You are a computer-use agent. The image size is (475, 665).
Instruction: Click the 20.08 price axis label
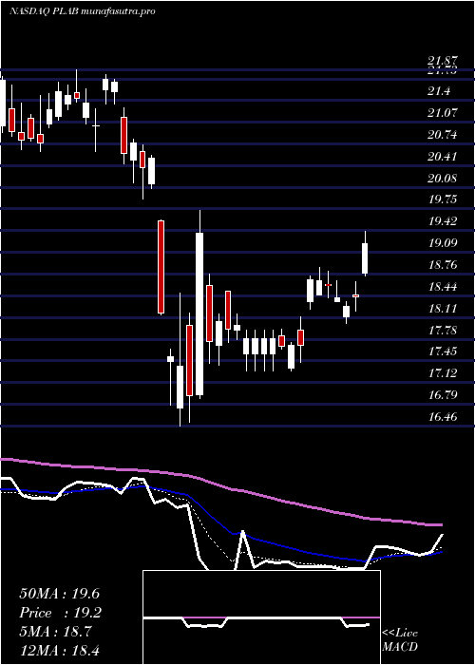point(443,179)
